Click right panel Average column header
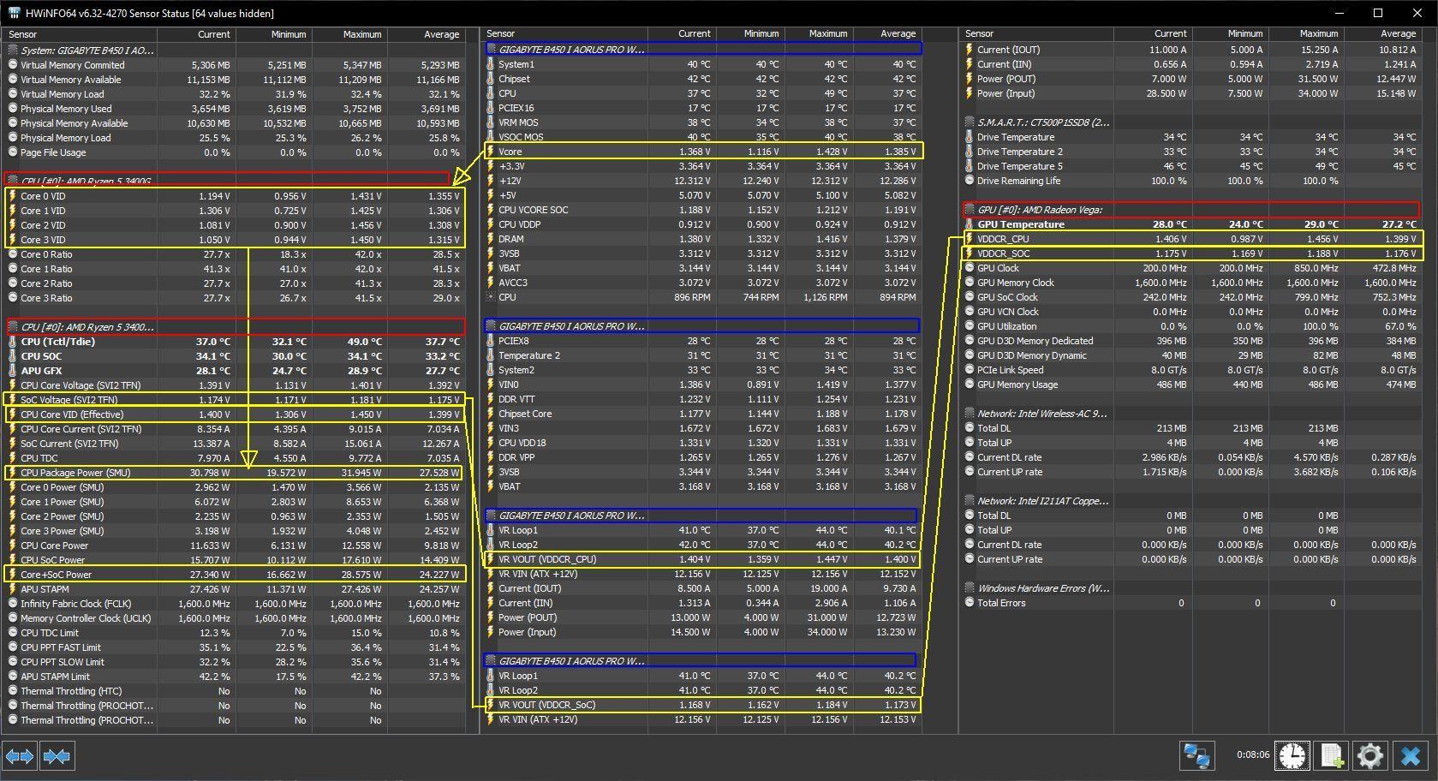Viewport: 1438px width, 781px height. [1383, 34]
